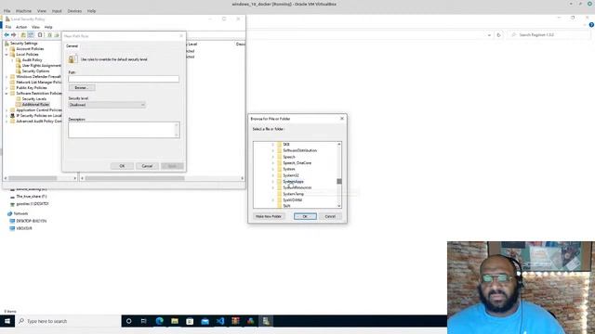Open Task View from taskbar

pos(144,321)
